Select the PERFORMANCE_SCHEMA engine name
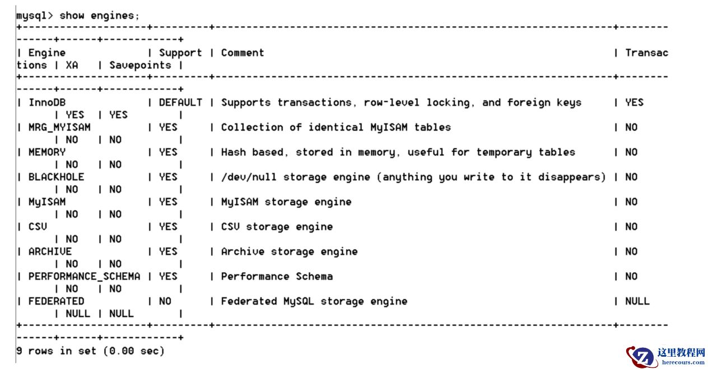 pos(84,276)
